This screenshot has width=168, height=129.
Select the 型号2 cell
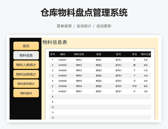118,65
